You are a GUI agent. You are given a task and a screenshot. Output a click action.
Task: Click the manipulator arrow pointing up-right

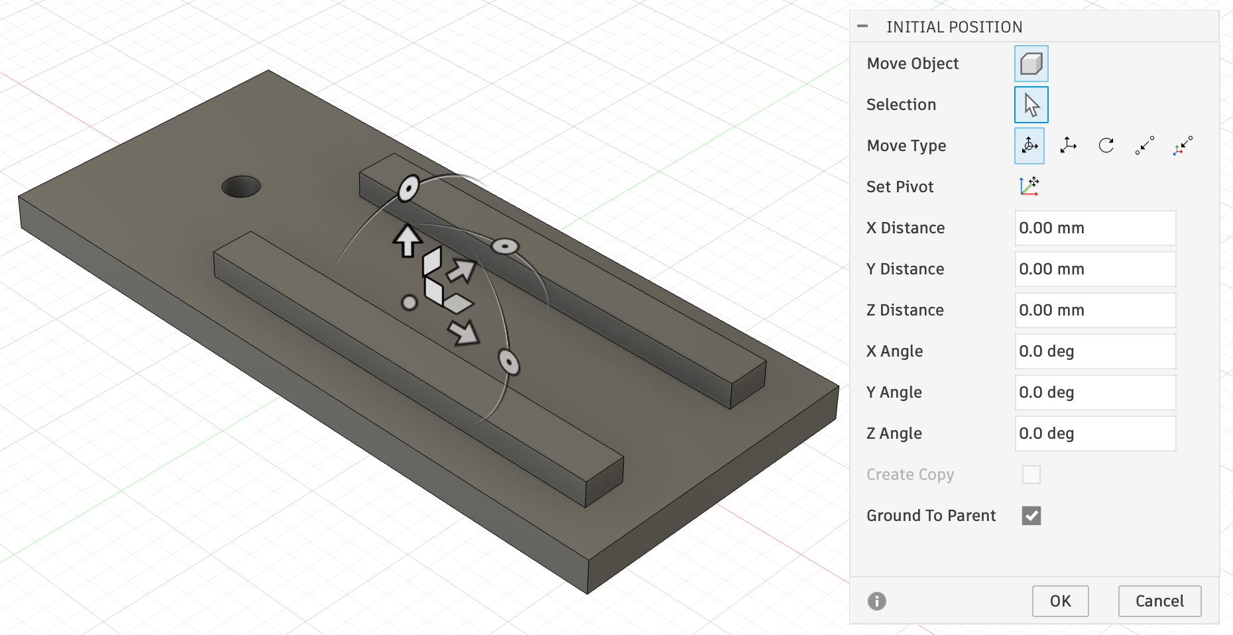(x=462, y=270)
